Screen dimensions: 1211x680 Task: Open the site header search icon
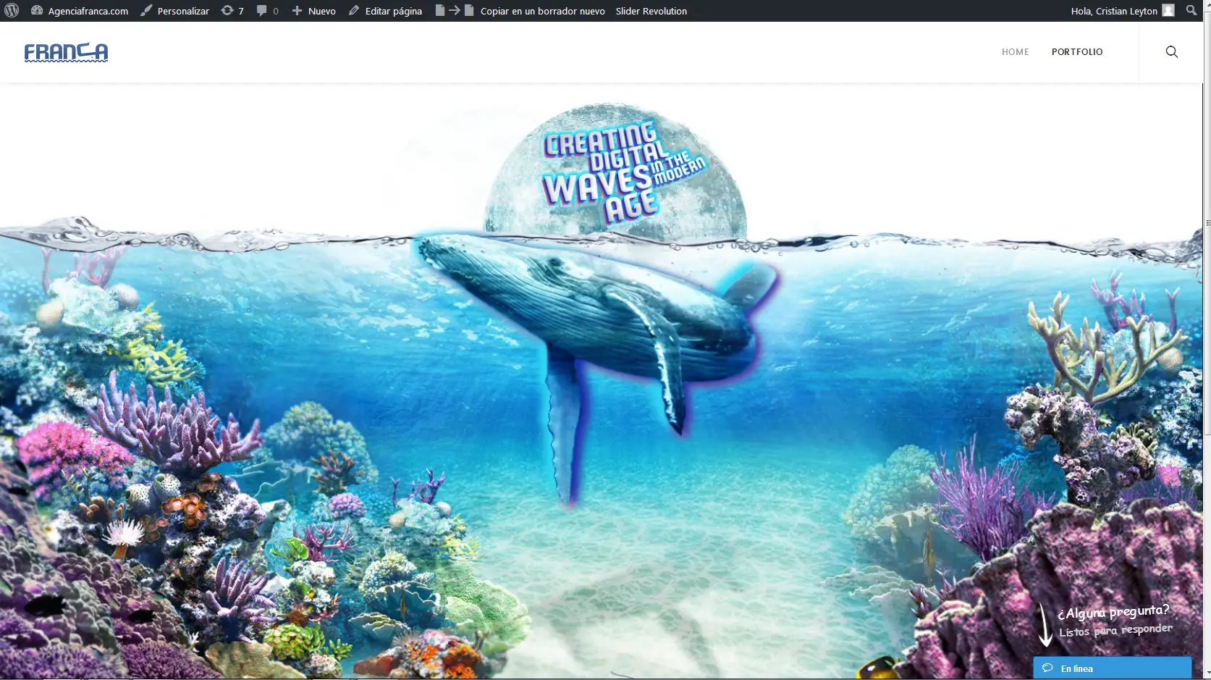point(1171,52)
